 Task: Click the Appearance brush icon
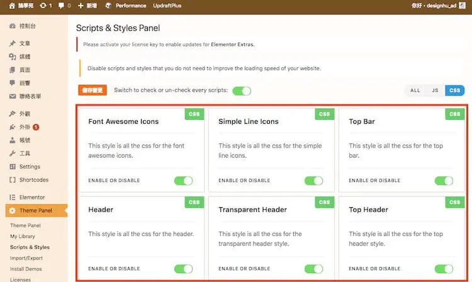pyautogui.click(x=13, y=114)
